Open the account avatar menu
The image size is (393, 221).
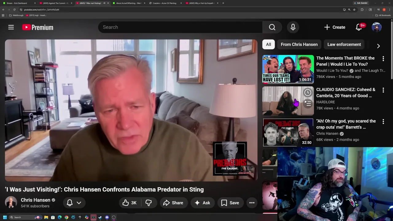click(376, 27)
